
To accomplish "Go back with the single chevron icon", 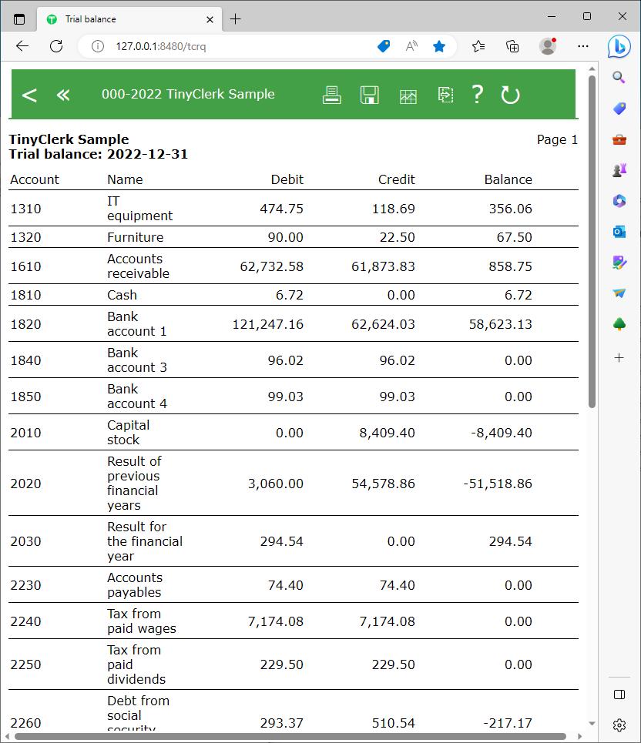I will [29, 95].
